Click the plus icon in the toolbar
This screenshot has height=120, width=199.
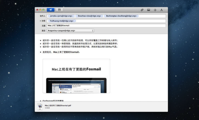click(155, 10)
